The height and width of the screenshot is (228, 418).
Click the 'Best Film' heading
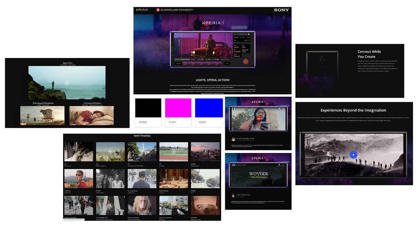(68, 63)
